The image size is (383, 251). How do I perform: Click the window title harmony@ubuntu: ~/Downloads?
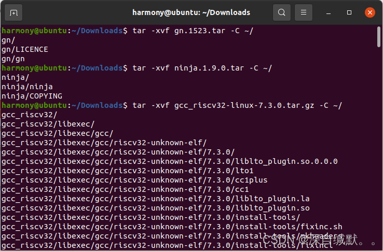point(191,12)
